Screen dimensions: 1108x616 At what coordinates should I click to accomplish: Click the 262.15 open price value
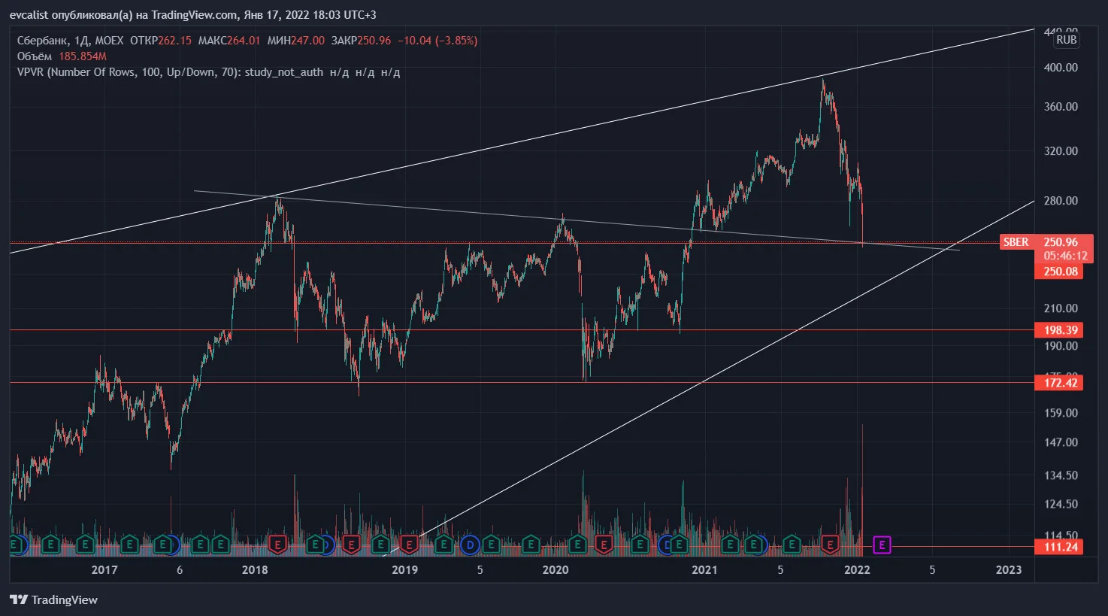click(x=174, y=41)
